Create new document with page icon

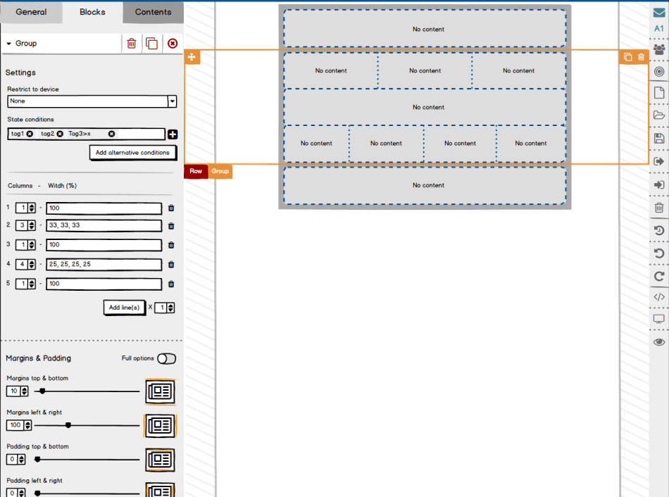pos(659,93)
